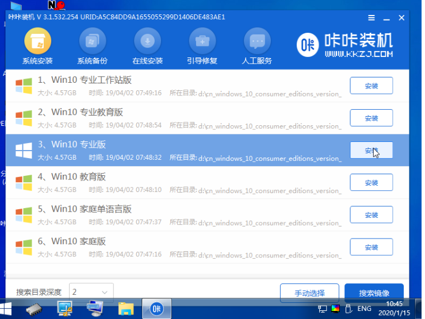
Task: Click 安装 next to Win10 家庭版
Action: pyautogui.click(x=371, y=247)
